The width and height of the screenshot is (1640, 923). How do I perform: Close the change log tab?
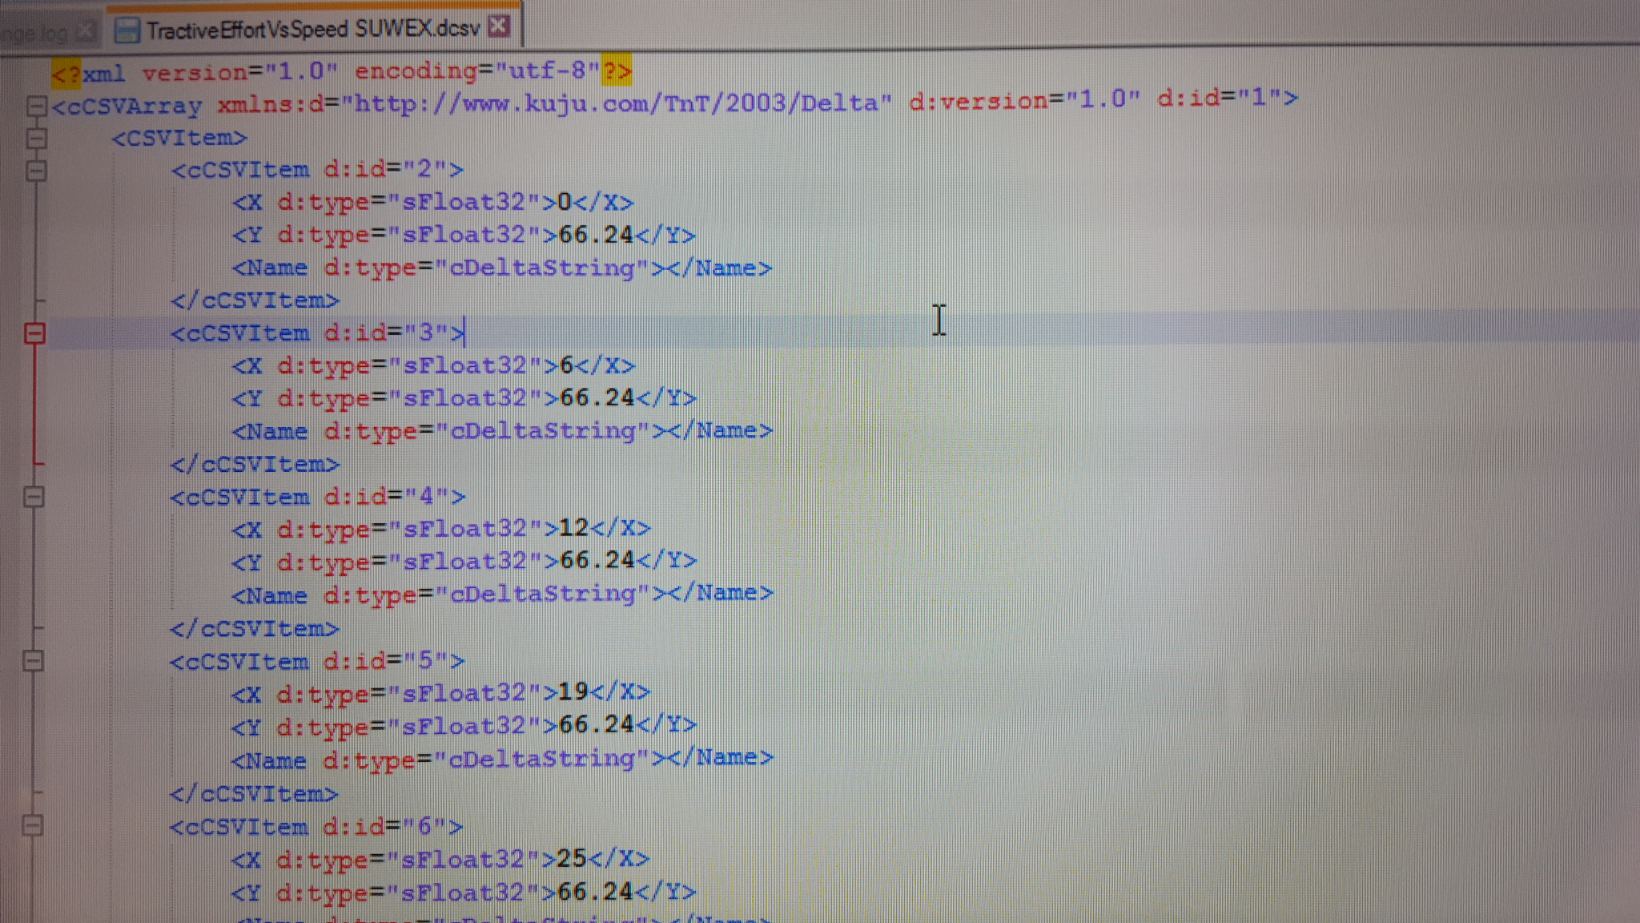pos(86,32)
